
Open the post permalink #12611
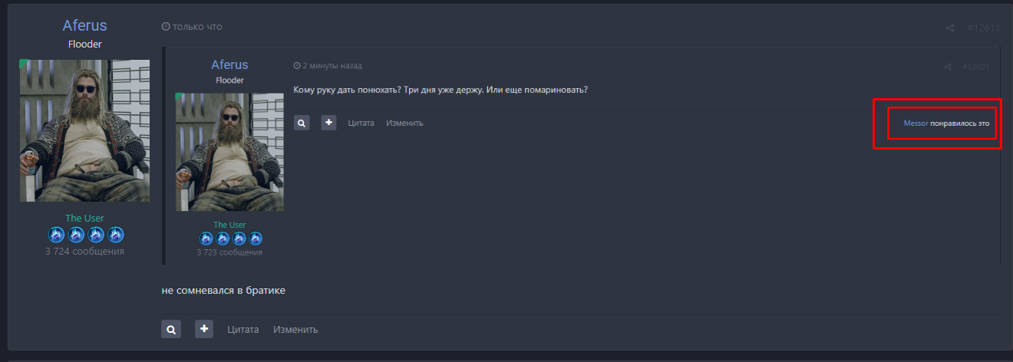click(x=983, y=28)
